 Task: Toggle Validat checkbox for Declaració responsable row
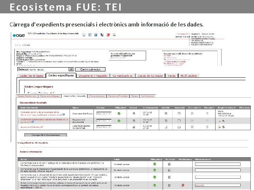click(166, 121)
